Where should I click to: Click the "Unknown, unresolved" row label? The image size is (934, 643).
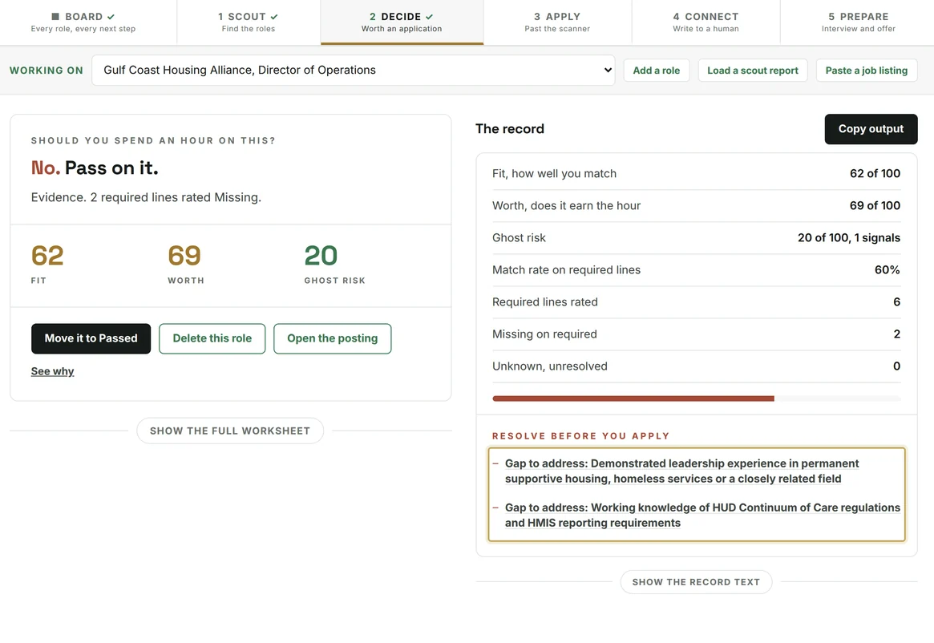[x=550, y=366]
